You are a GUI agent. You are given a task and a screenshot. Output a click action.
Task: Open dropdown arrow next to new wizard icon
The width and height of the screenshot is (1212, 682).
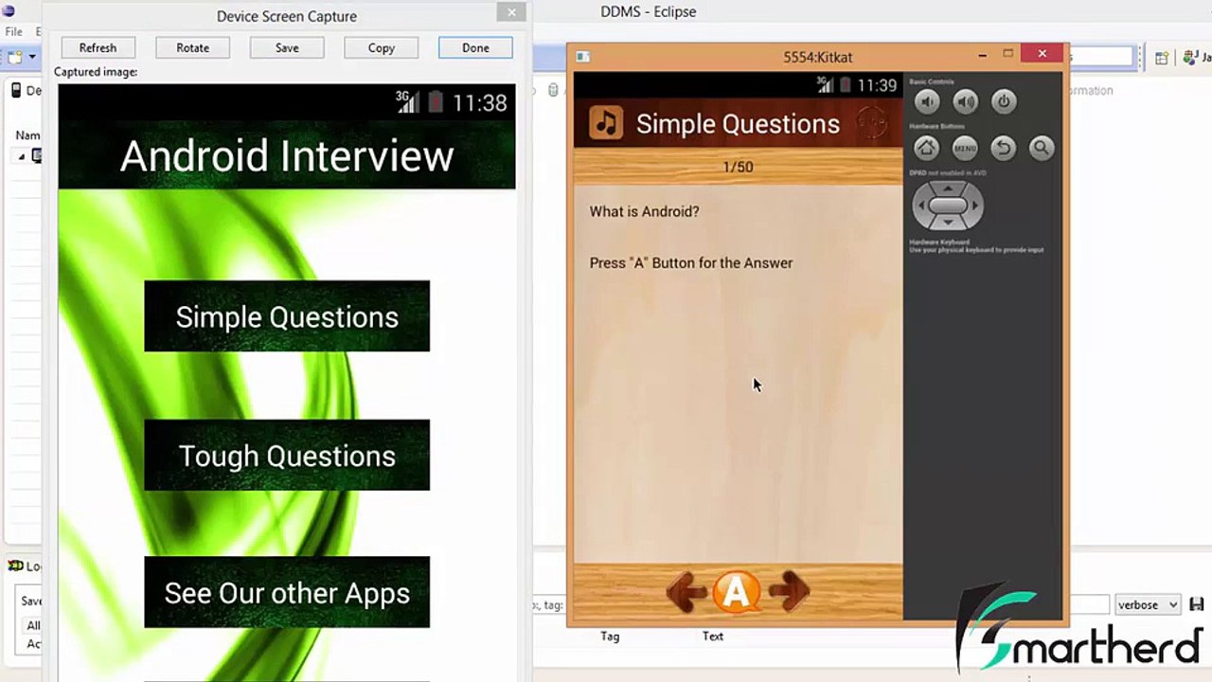(x=31, y=57)
